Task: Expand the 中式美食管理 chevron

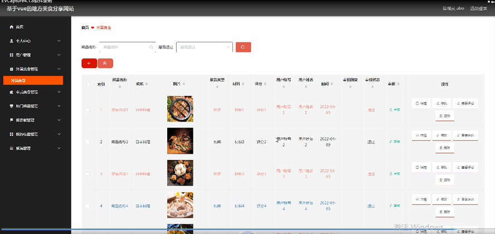Action: coord(59,92)
